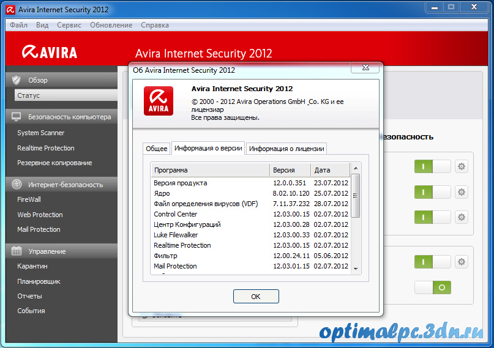Select Realtime Protection row in version list

tap(251, 245)
